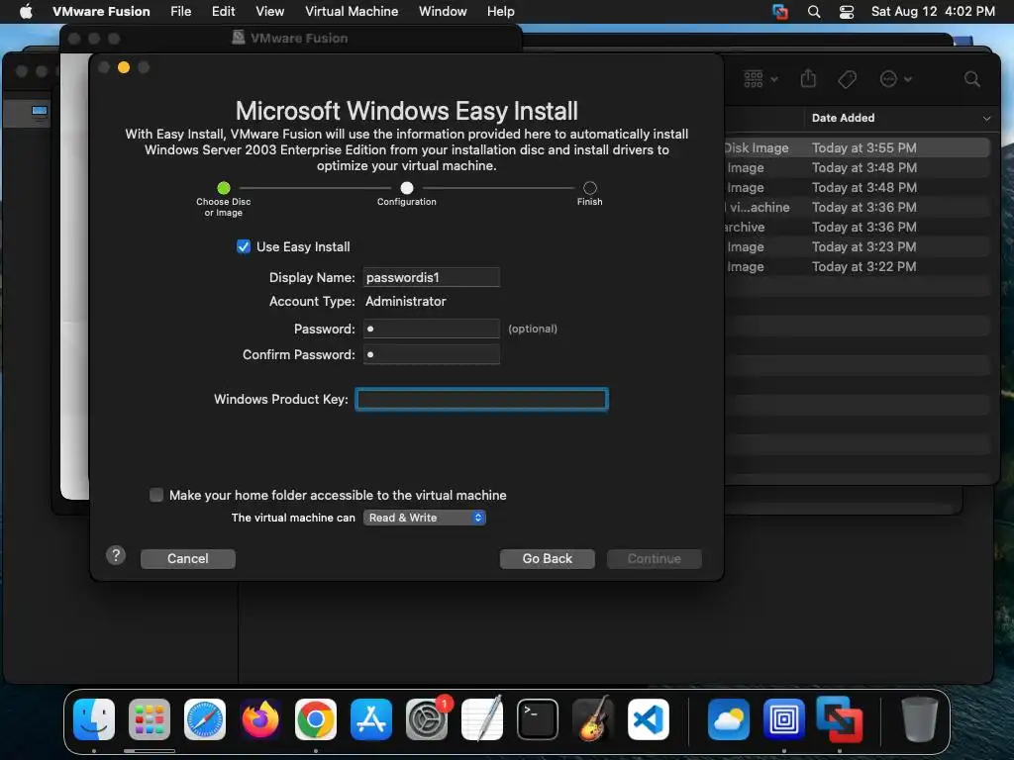This screenshot has height=760, width=1014.
Task: Open the View menu
Action: click(x=269, y=11)
